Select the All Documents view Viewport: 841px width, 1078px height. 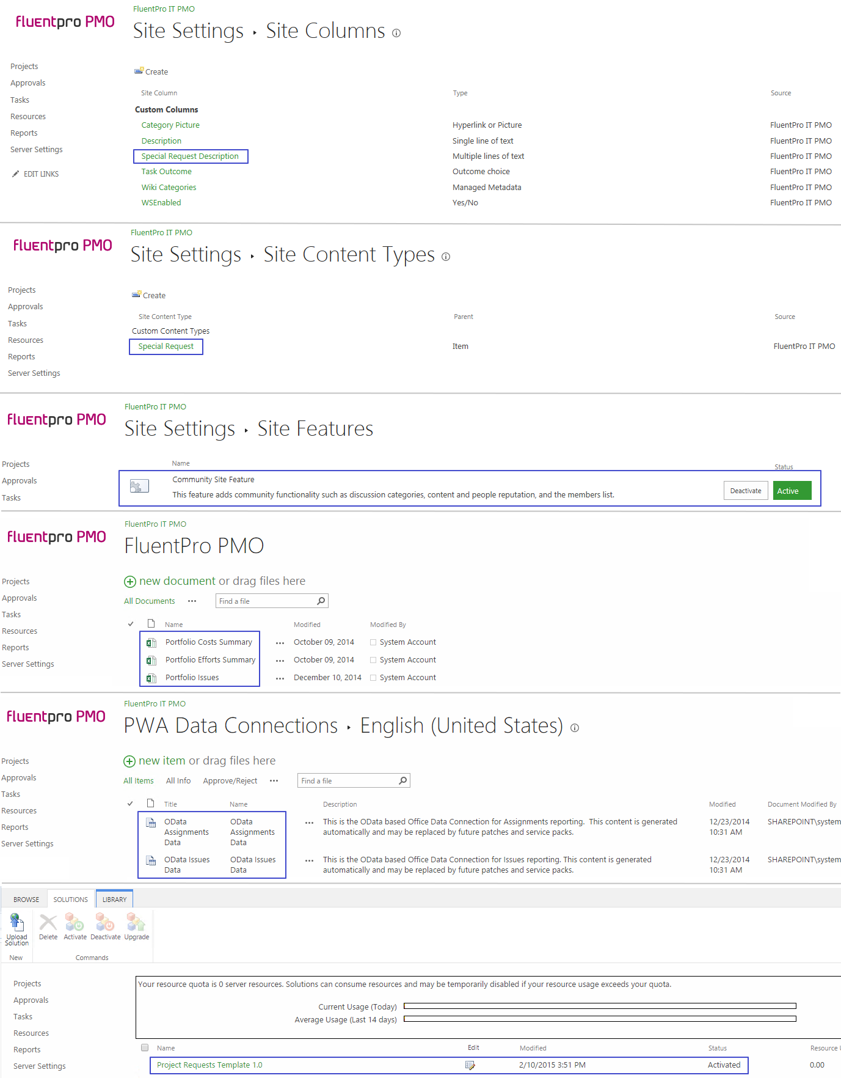(x=150, y=601)
